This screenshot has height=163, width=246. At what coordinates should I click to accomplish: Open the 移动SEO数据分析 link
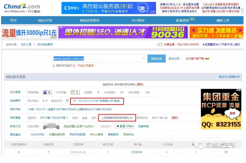pyautogui.click(x=230, y=77)
